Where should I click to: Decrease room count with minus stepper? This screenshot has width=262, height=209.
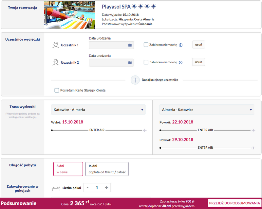(87, 188)
